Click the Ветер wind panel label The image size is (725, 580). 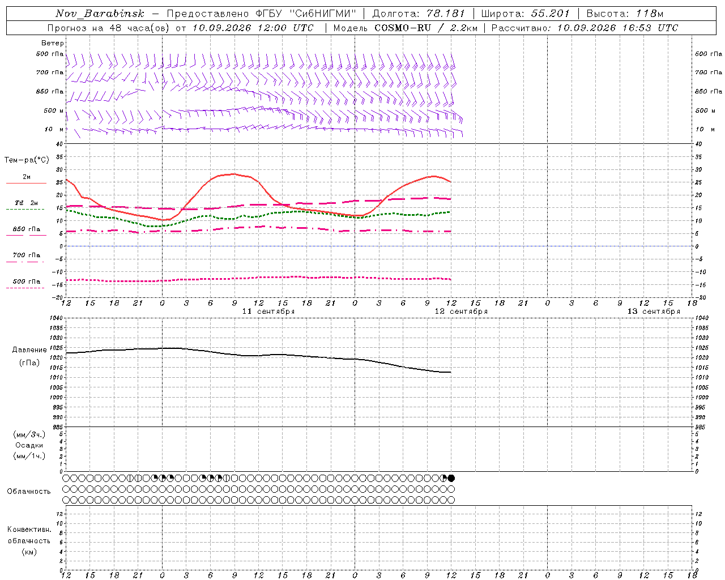[x=53, y=43]
